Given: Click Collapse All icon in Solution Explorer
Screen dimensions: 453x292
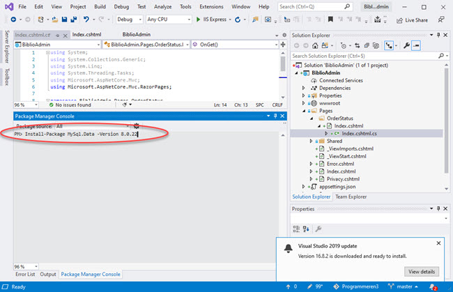Looking at the screenshot, I should (x=367, y=45).
